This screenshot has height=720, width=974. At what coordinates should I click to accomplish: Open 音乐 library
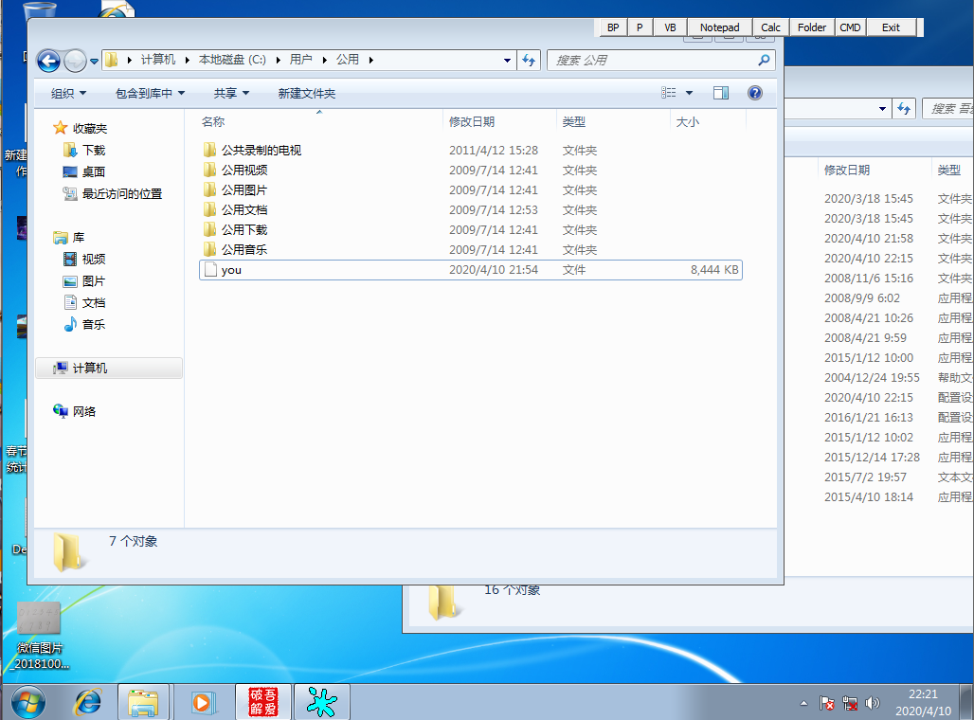coord(84,324)
